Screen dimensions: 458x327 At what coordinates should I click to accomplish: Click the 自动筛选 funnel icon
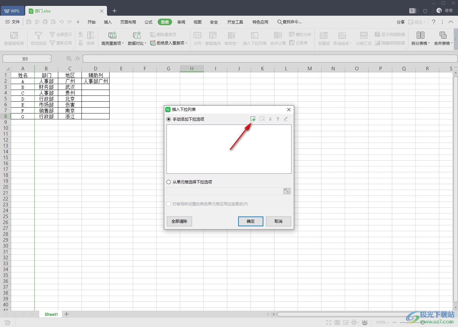(x=39, y=36)
